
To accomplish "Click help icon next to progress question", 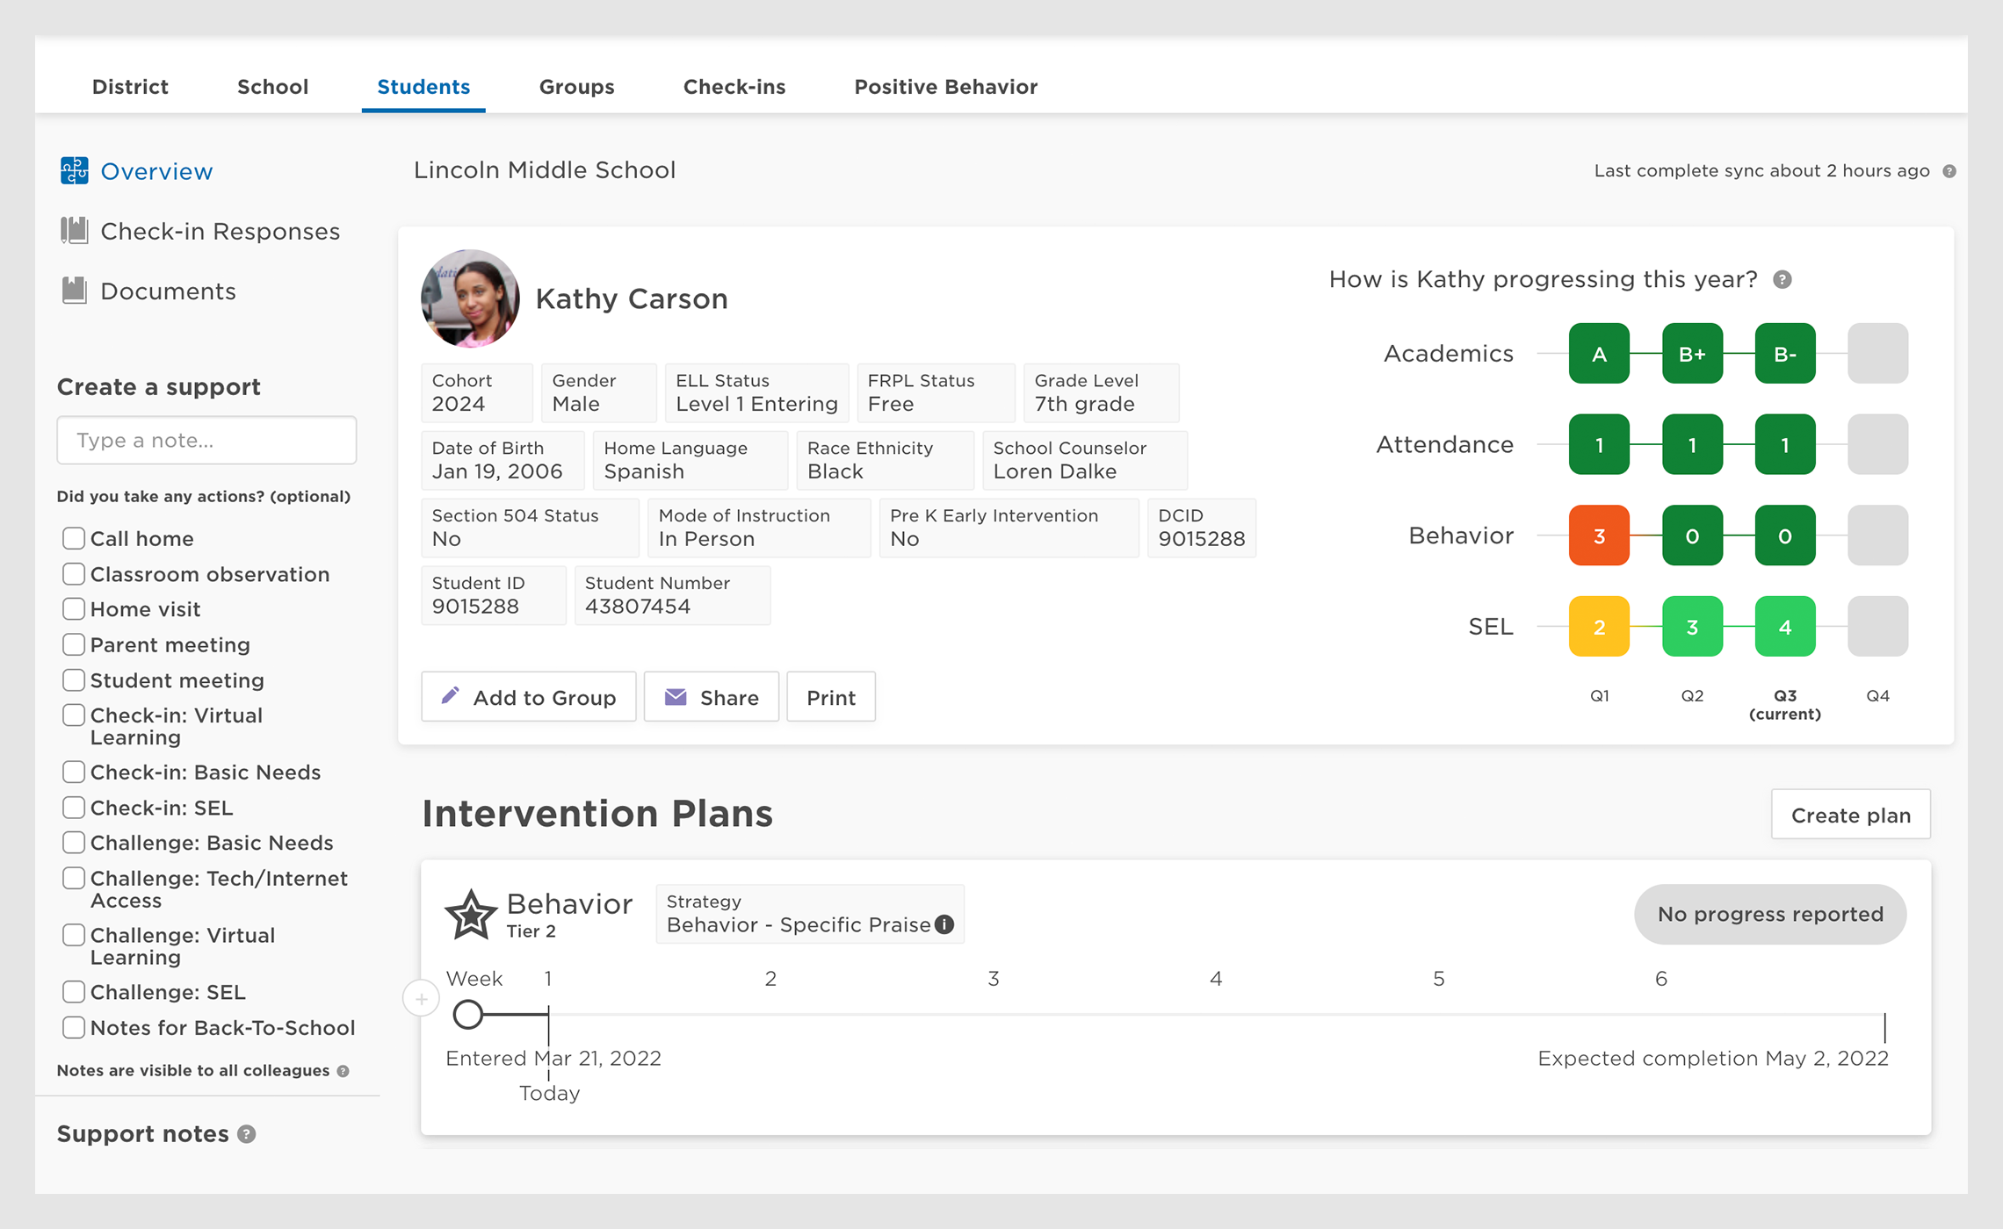I will click(1782, 280).
